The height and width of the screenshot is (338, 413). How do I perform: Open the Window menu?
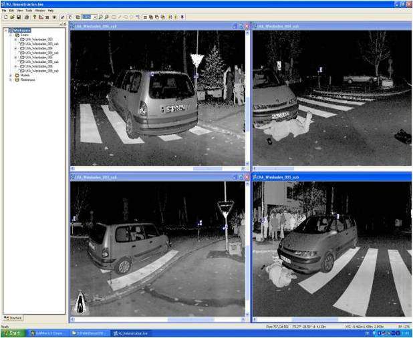point(40,11)
